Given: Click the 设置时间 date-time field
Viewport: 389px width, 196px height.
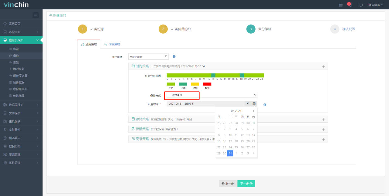Looking at the screenshot, I should click(205, 103).
